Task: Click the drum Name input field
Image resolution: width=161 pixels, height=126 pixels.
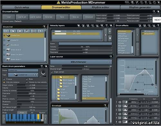Action: coord(23,70)
